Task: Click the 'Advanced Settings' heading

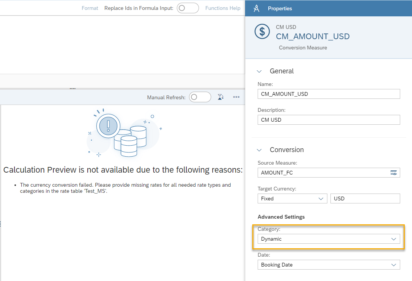Action: 281,217
